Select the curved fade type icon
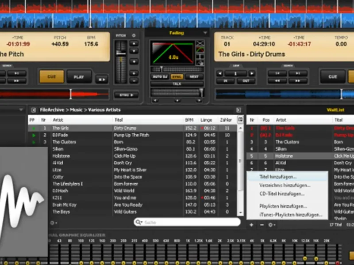 pyautogui.click(x=200, y=49)
